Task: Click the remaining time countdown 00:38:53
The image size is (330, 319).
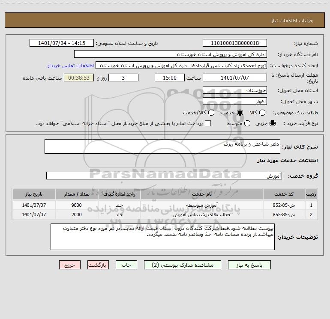Action: point(79,78)
